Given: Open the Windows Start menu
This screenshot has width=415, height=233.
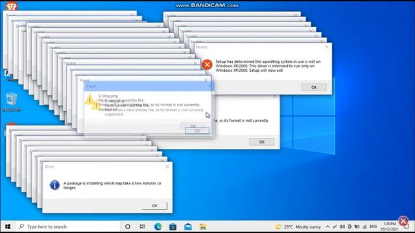Looking at the screenshot, I should point(8,227).
